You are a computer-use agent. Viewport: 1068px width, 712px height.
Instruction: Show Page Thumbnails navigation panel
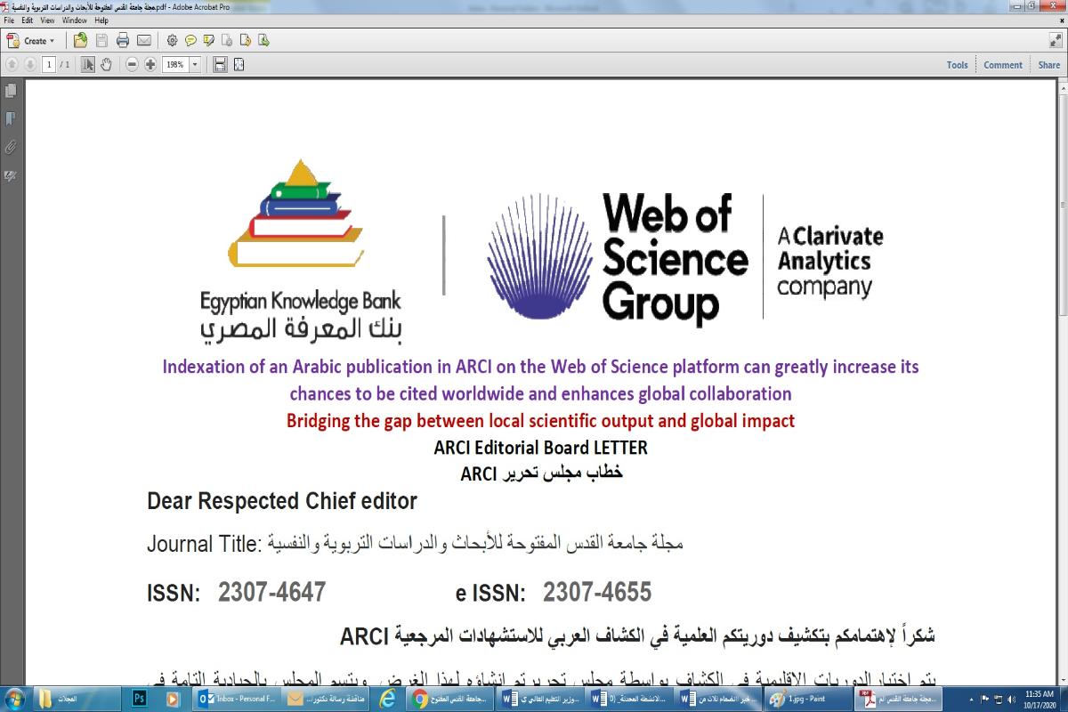[x=11, y=91]
